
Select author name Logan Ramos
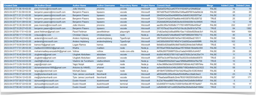[79, 45]
